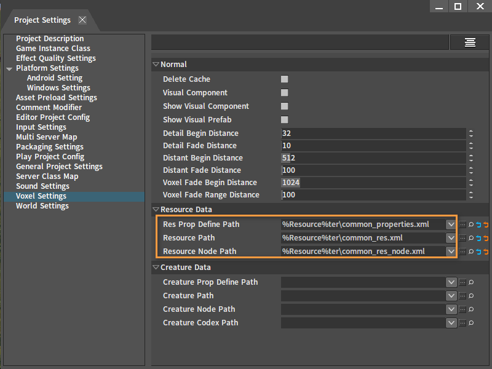
Task: Click the browse (...) button for Resource Path
Action: (462, 238)
